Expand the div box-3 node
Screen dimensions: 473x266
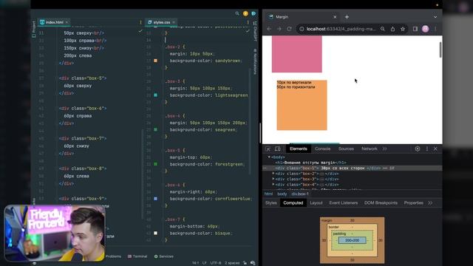pos(273,179)
